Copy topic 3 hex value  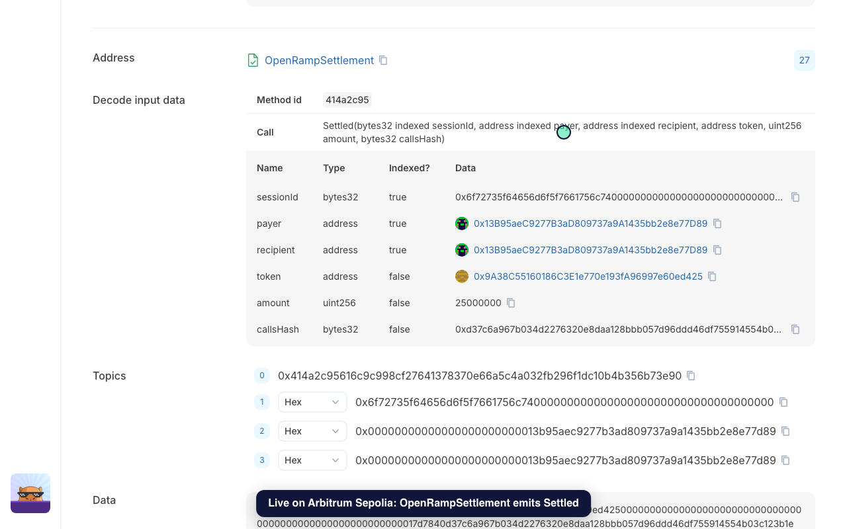coord(785,460)
